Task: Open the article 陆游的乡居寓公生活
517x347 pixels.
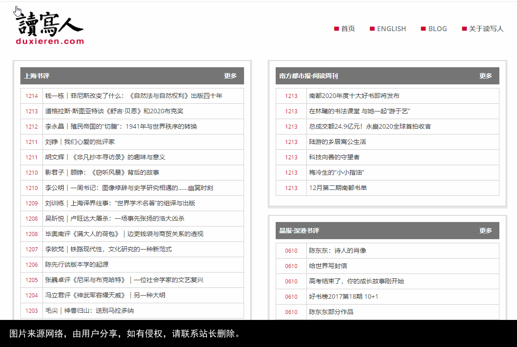Action: (337, 142)
